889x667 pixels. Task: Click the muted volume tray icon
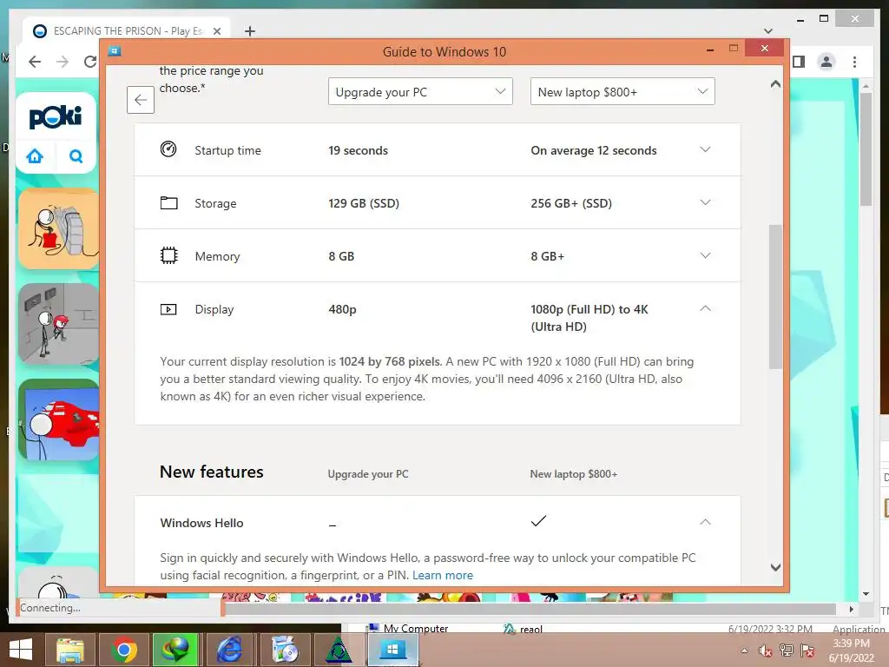[766, 650]
